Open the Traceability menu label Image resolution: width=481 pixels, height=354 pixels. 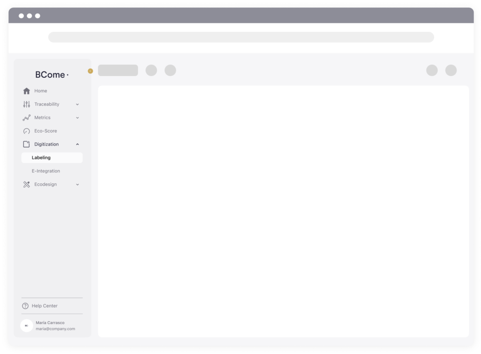tap(47, 104)
